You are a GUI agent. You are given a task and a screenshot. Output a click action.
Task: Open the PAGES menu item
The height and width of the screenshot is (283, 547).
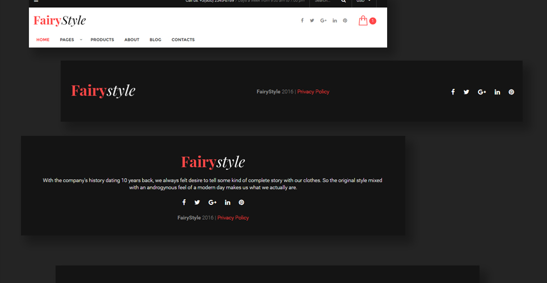[67, 40]
